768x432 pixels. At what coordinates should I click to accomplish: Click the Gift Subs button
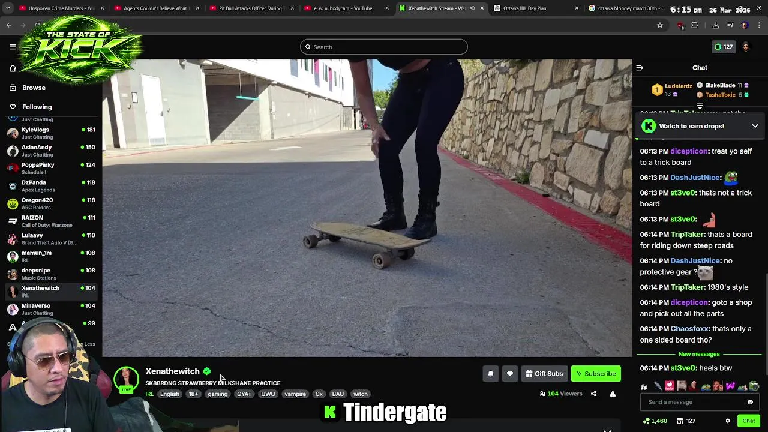click(x=544, y=374)
